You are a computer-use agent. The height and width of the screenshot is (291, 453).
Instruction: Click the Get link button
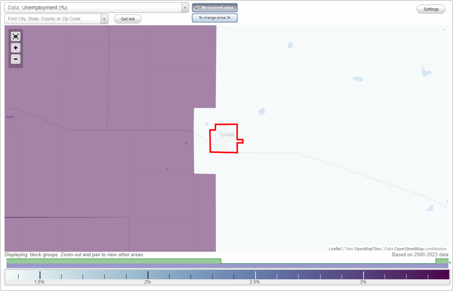point(127,18)
